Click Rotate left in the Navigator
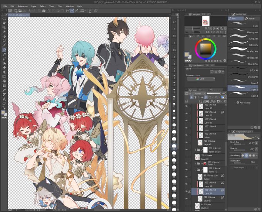This screenshot has height=212, width=262. click(x=211, y=32)
